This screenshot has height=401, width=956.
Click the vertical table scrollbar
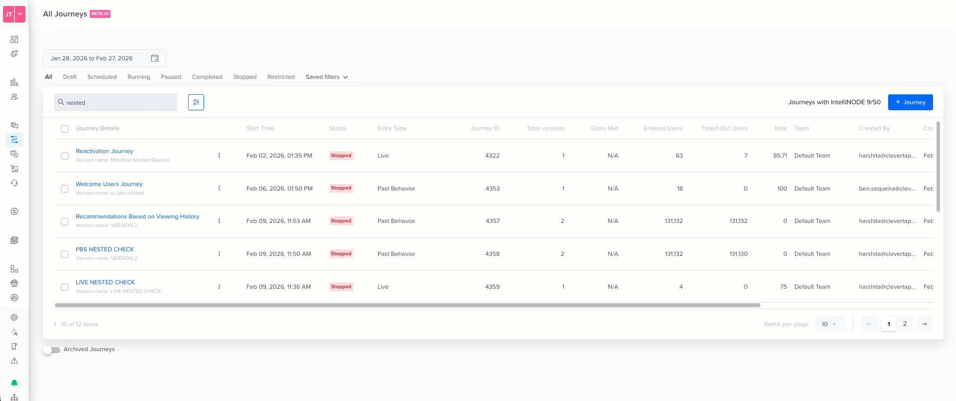point(938,167)
